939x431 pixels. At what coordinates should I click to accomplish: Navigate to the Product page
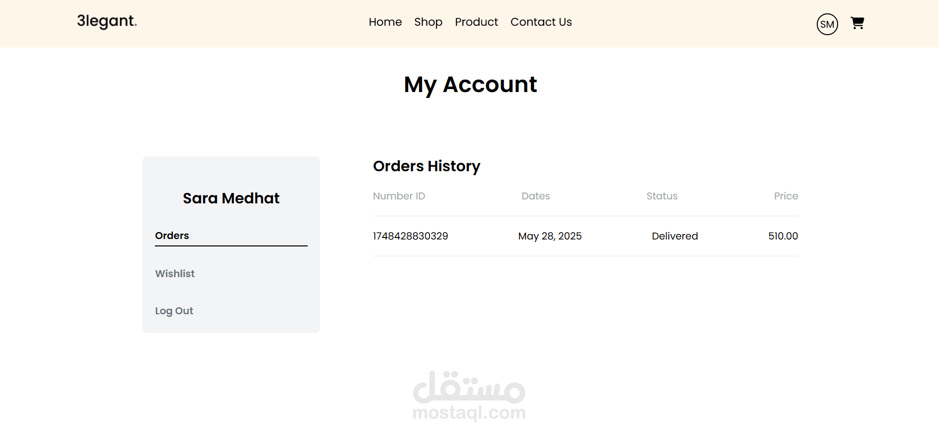[476, 22]
